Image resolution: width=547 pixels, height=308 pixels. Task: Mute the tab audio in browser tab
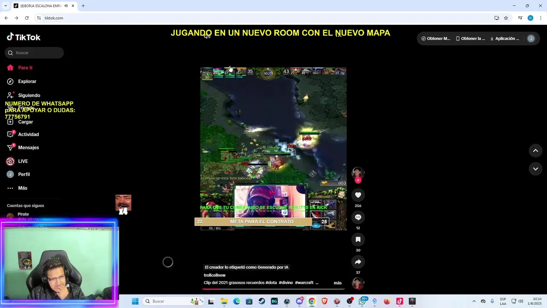tap(66, 6)
